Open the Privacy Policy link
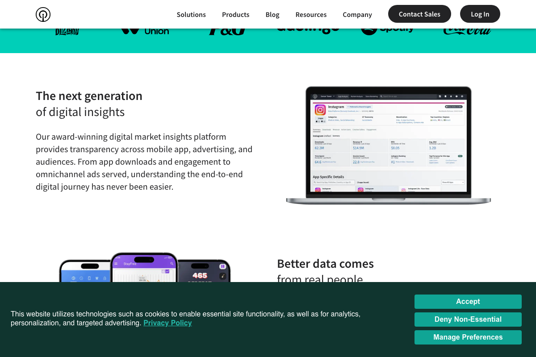536x357 pixels. coord(167,323)
